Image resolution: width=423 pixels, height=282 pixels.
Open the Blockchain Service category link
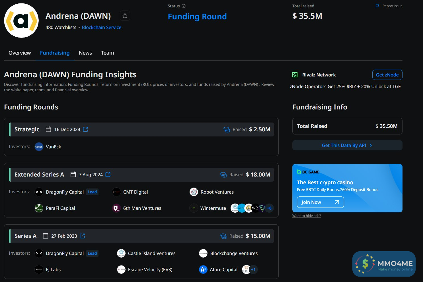pos(101,27)
